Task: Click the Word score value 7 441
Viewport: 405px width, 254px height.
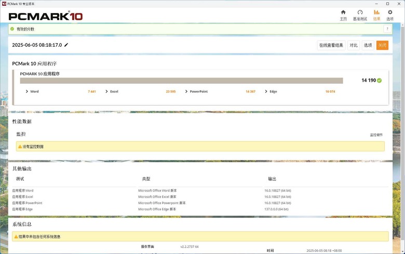Action: tap(92, 91)
